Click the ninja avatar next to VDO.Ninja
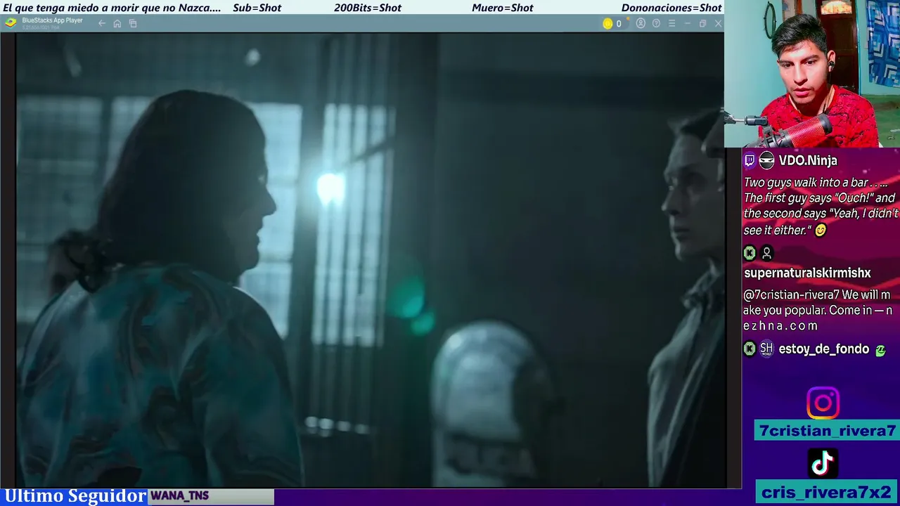Viewport: 900px width, 506px height. tap(766, 160)
